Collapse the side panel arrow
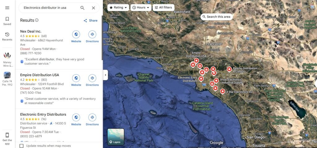 coord(105,75)
